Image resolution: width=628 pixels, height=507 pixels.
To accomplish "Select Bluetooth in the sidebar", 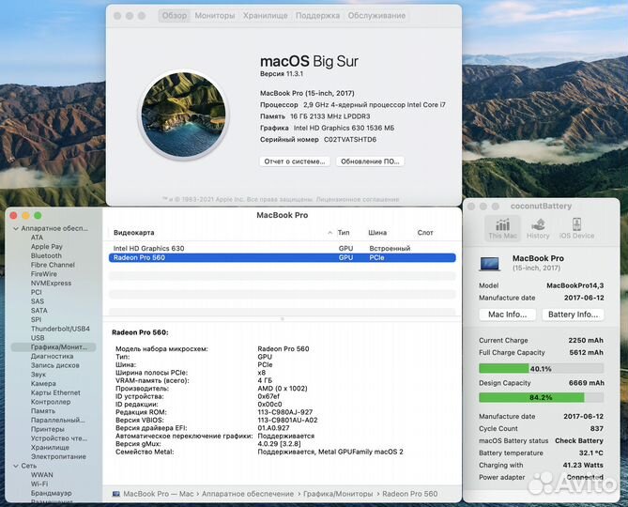I will click(x=46, y=255).
